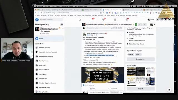Image resolution: width=178 pixels, height=100 pixels.
Task: Select the AAA (3) topic chip
Action: 131,54
